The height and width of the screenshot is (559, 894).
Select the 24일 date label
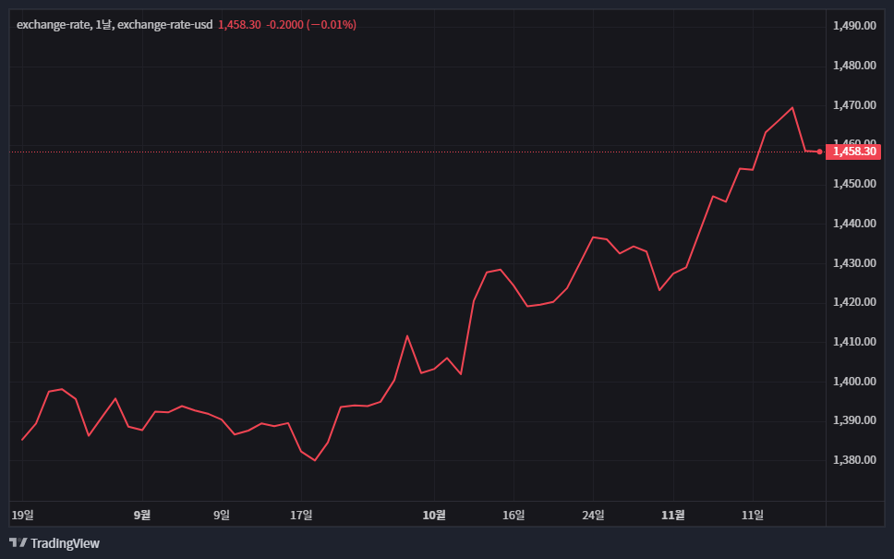[x=593, y=515]
